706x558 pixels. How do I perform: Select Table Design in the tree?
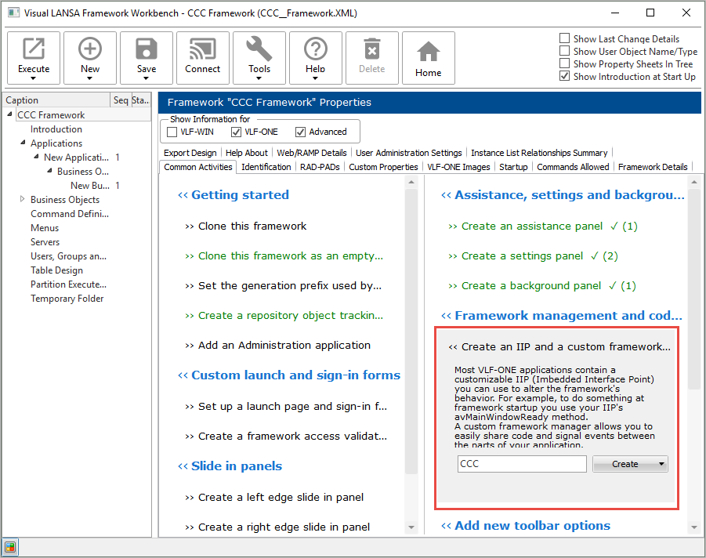(56, 270)
